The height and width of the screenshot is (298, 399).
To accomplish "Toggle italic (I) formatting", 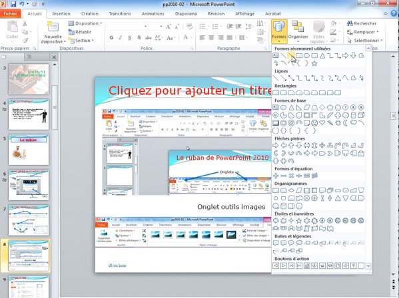I will (x=120, y=38).
